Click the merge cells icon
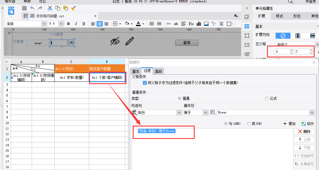The width and height of the screenshot is (319, 170). (x=152, y=24)
